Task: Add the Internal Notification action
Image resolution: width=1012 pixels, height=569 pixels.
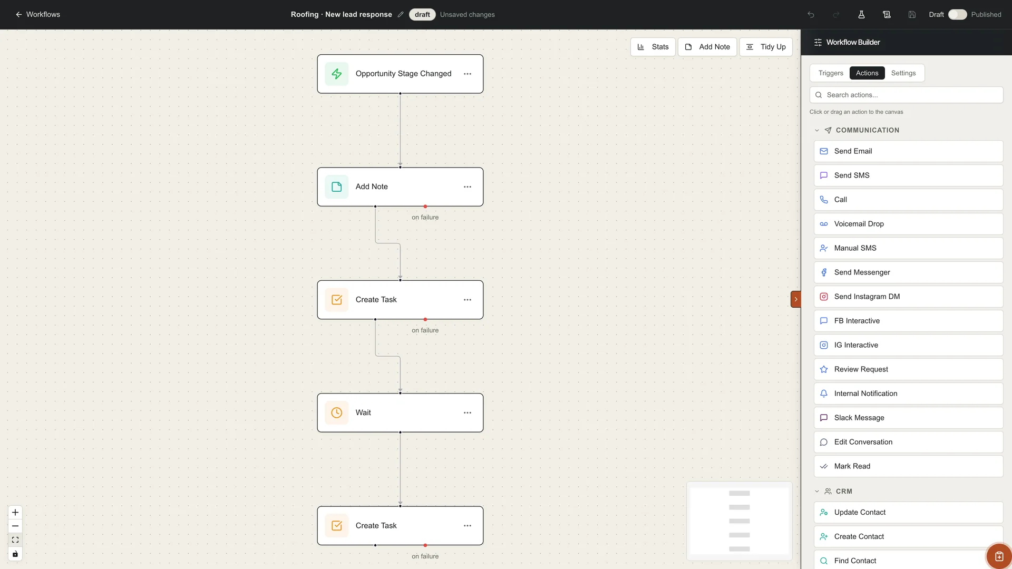Action: [908, 394]
